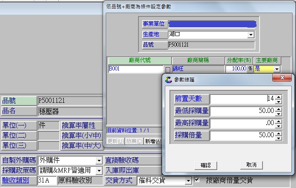Open the 主要廠商 dropdown showing 是
The image size is (296, 188).
277,69
